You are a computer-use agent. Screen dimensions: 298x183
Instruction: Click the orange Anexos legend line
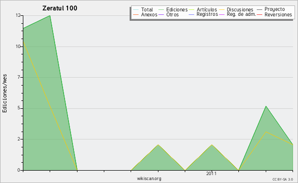tap(136, 14)
